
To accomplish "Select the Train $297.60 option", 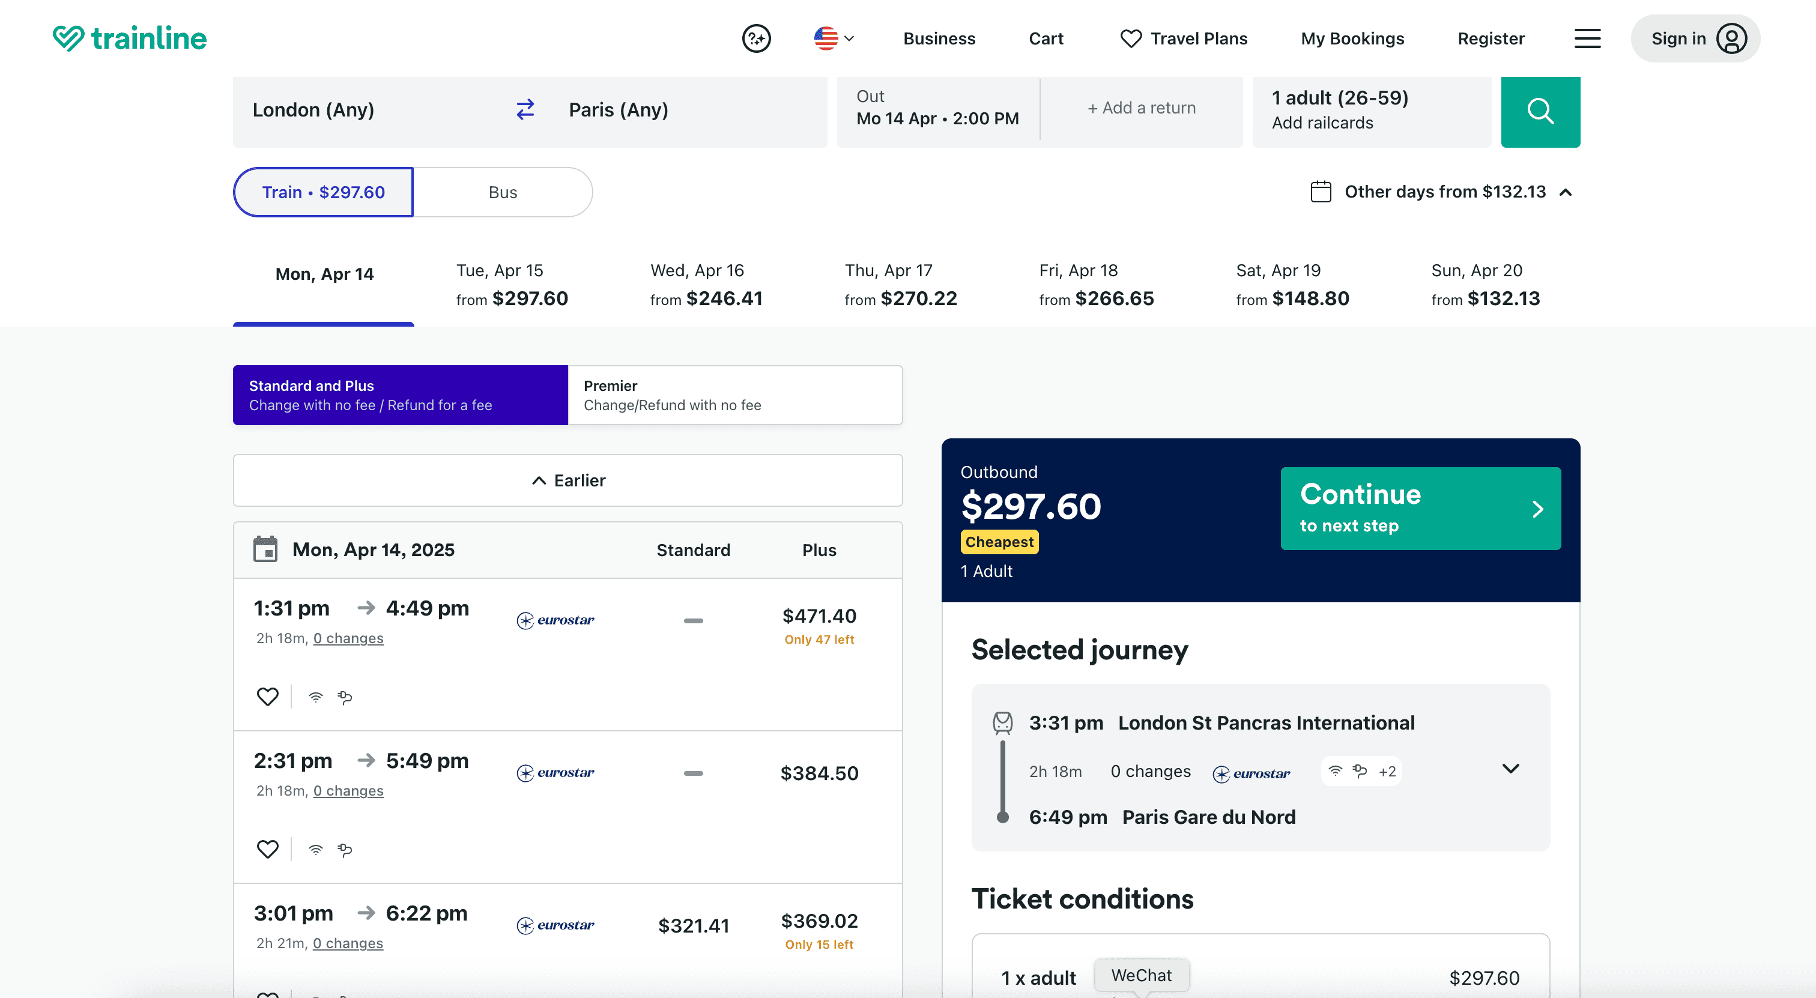I will pos(324,192).
